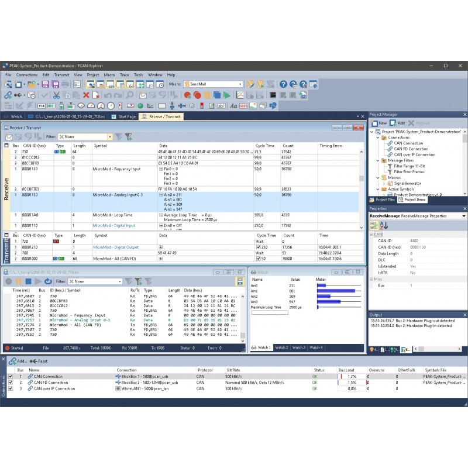Screen dimensions: 468x468
Task: Click the categorized view icon in Properties
Action: (x=374, y=225)
